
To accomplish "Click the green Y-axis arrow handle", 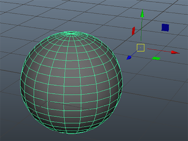I will click(142, 13).
